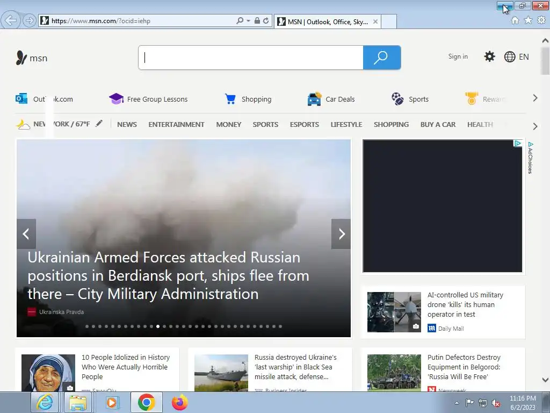Open the ESPORTS category
550x413 pixels.
pos(305,124)
